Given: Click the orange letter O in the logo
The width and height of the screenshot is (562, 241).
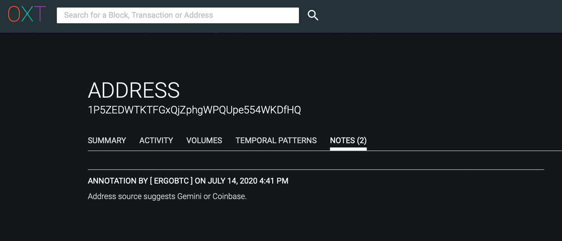Looking at the screenshot, I should pos(14,14).
